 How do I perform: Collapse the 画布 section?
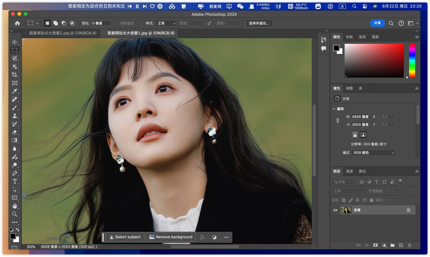pyautogui.click(x=334, y=109)
